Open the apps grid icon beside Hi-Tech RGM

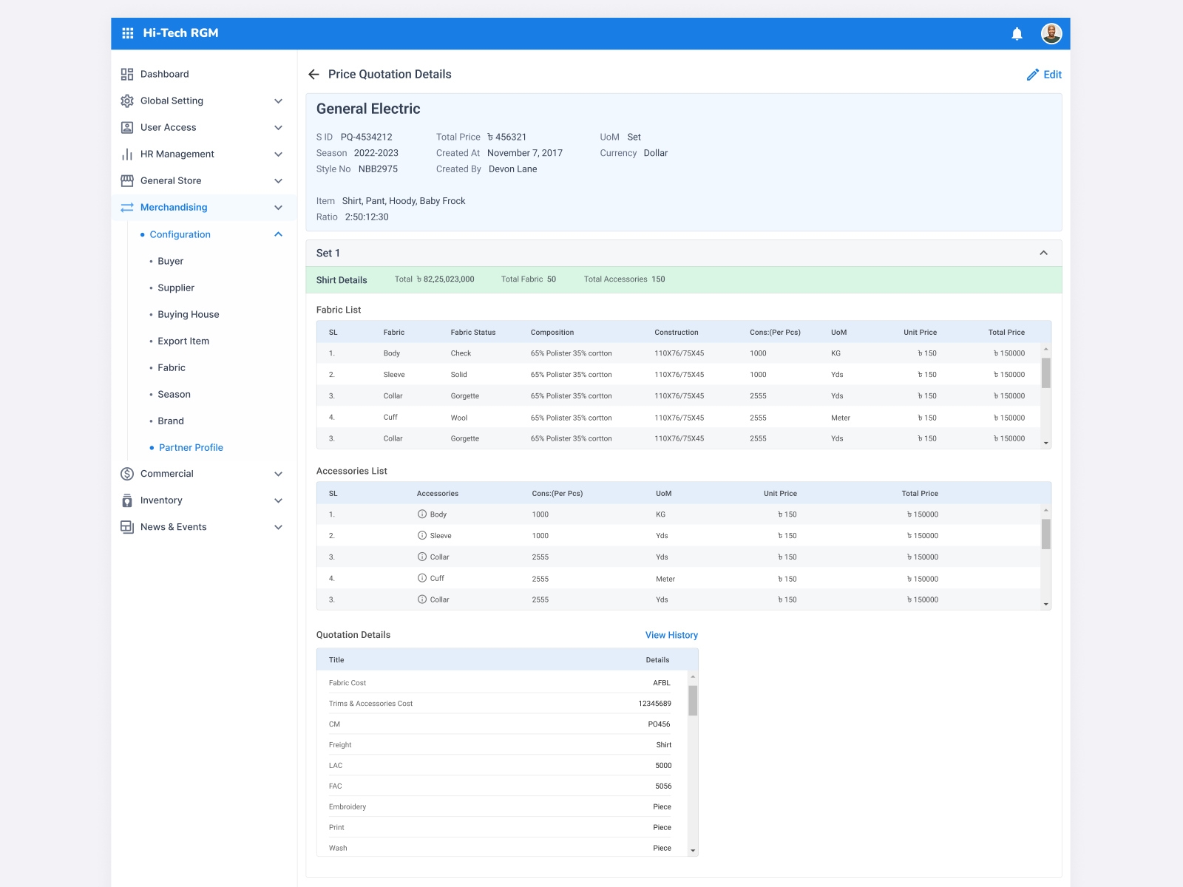pos(126,33)
